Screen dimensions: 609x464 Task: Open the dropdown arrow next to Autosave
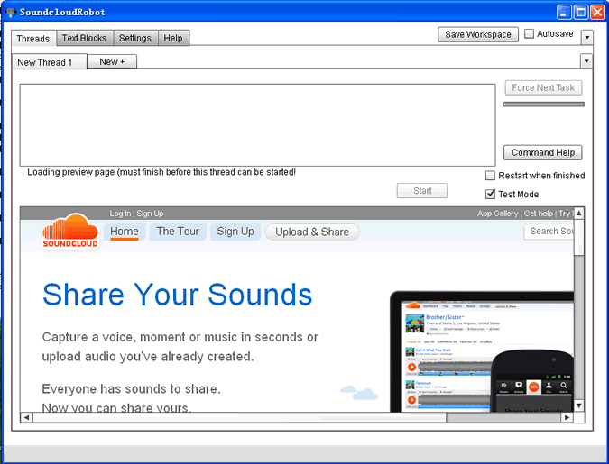click(x=586, y=38)
